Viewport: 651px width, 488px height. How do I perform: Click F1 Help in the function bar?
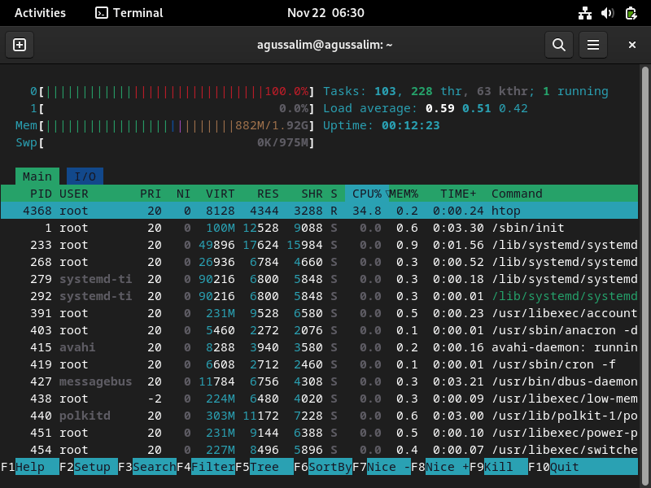pos(30,467)
